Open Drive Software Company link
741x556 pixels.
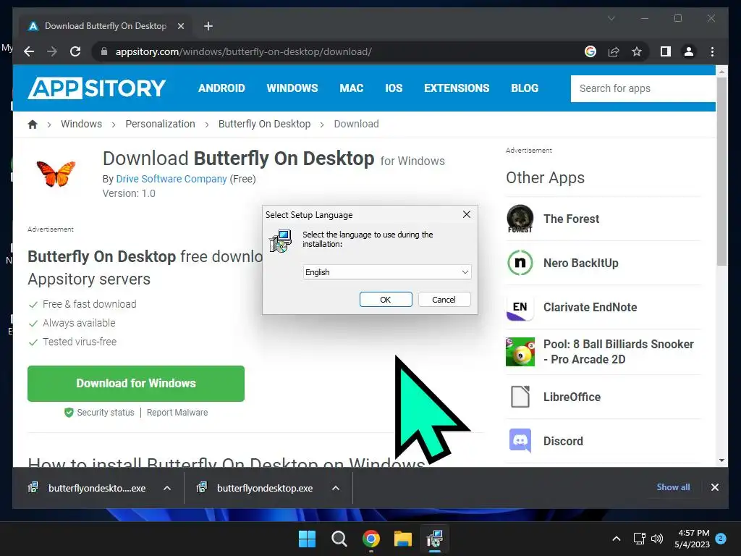click(x=172, y=179)
